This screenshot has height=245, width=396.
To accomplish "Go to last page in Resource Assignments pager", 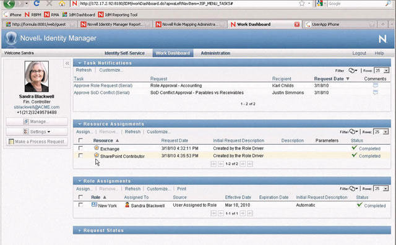I will [250, 164].
